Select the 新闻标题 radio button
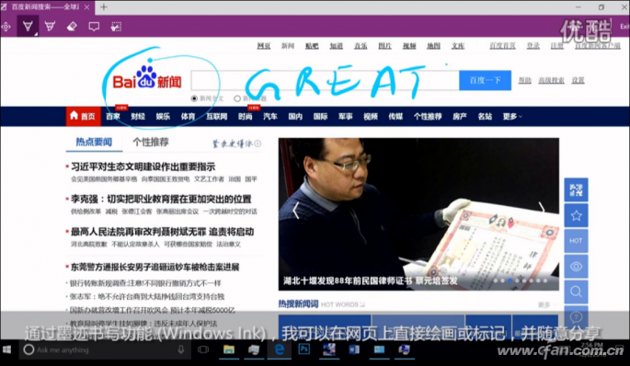 pyautogui.click(x=237, y=98)
